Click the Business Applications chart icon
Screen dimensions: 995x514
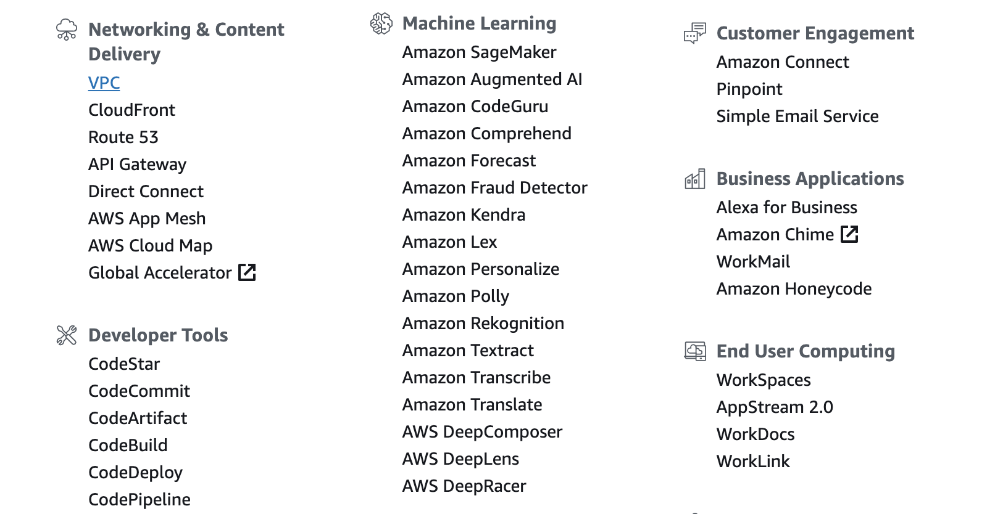pos(695,179)
